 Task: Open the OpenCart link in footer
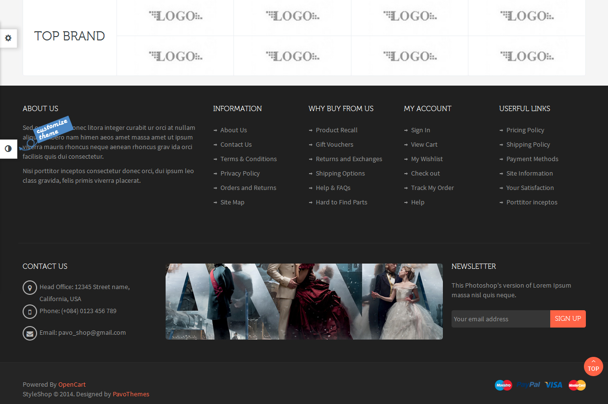click(x=72, y=384)
